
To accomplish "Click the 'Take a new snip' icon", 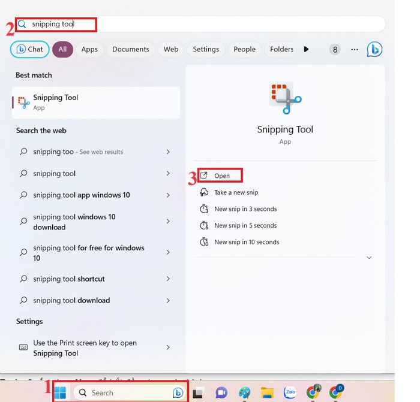I will [204, 192].
